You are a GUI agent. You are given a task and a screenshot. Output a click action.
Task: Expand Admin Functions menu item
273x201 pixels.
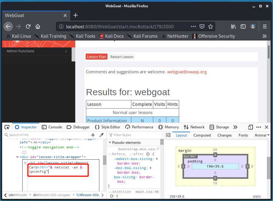coord(37,51)
